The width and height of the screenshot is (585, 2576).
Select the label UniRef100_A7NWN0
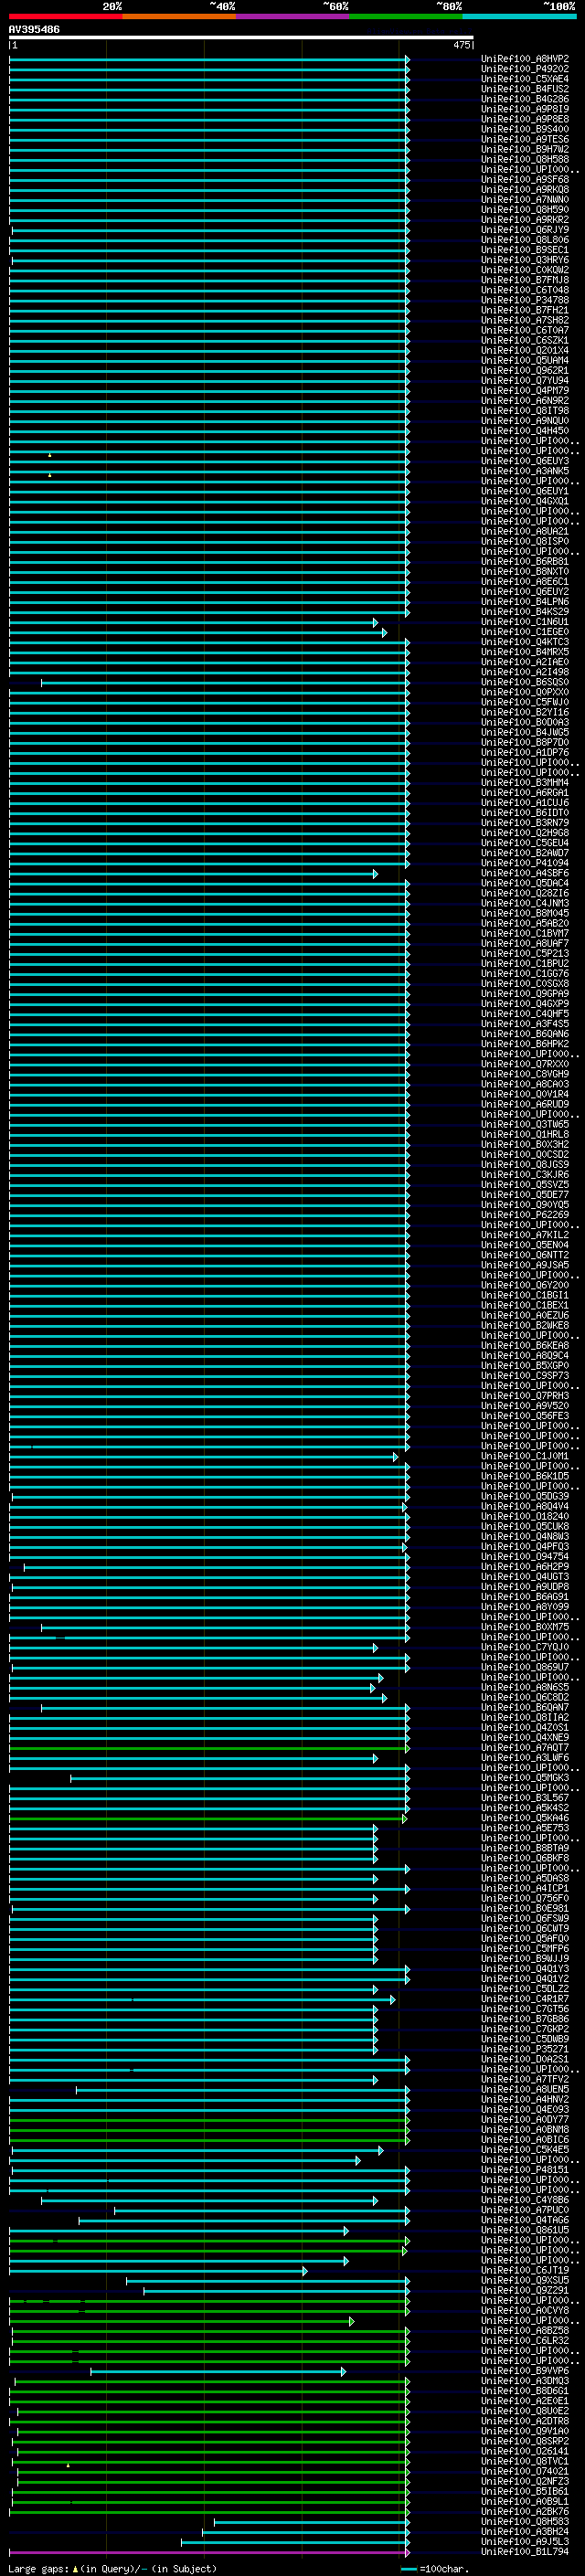pos(525,200)
